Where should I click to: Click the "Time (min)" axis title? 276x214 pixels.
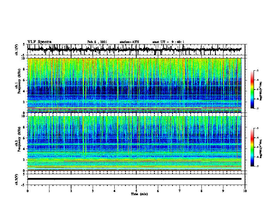point(139,194)
